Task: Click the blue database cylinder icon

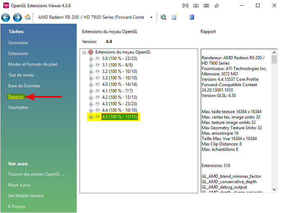Action: [x=192, y=17]
